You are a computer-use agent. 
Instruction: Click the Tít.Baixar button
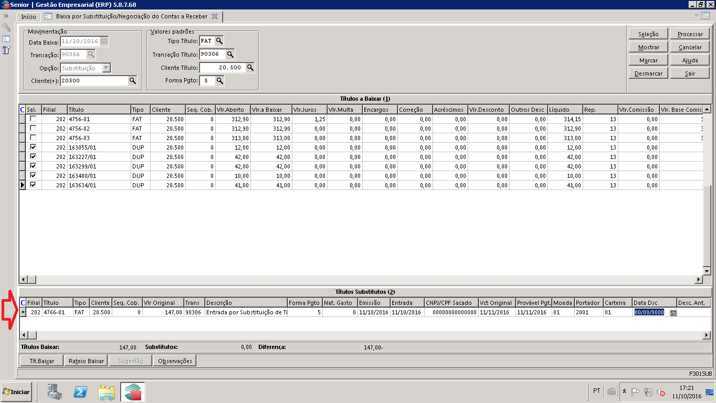point(41,361)
